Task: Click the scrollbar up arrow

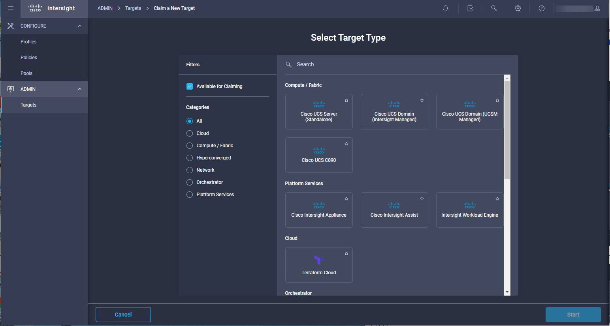Action: 507,78
